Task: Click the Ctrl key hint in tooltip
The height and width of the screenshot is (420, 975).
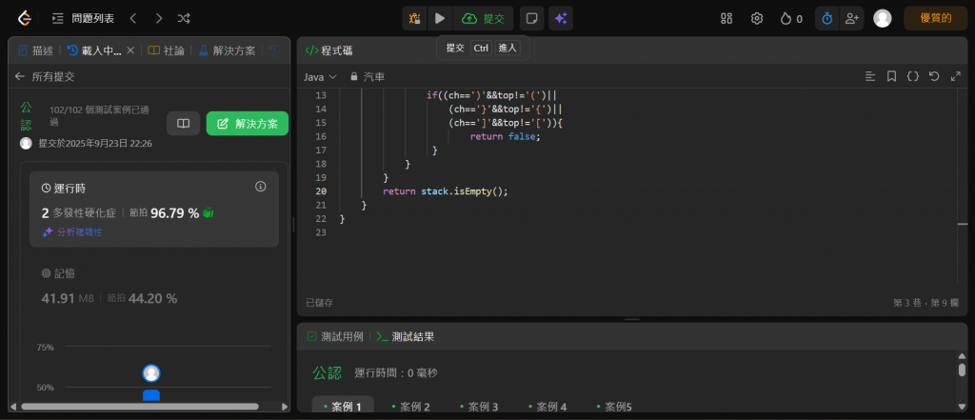Action: pos(481,48)
